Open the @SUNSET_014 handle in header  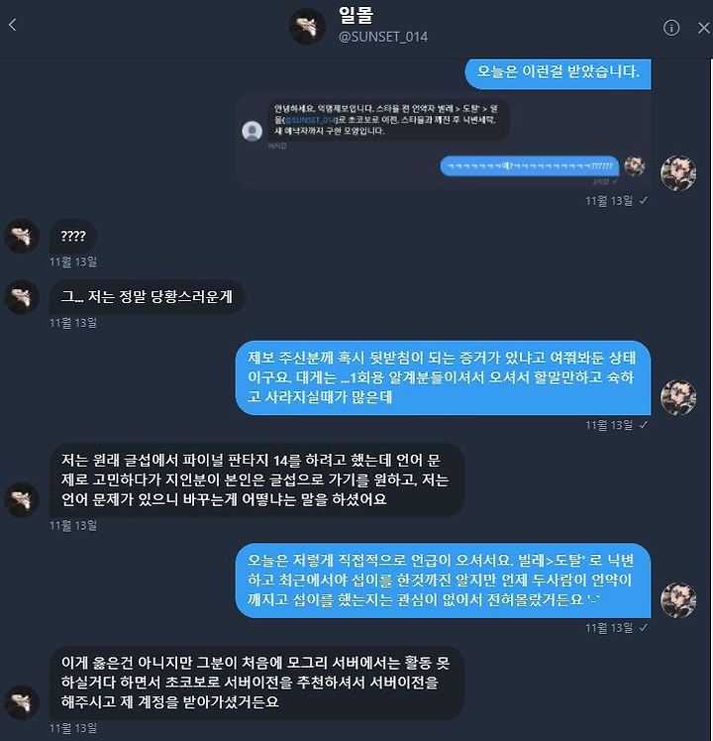[383, 37]
